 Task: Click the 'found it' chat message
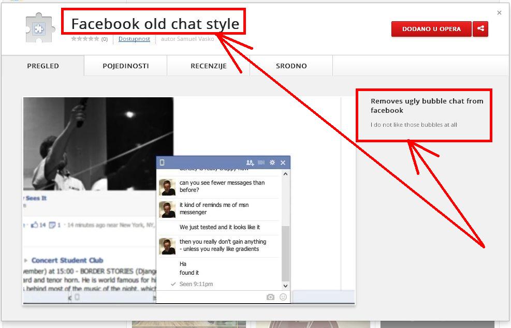click(x=189, y=273)
